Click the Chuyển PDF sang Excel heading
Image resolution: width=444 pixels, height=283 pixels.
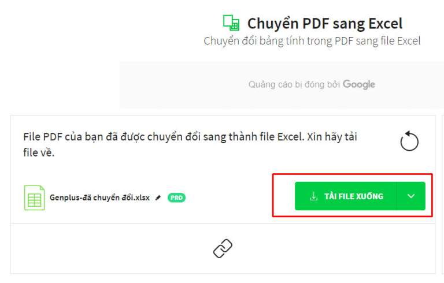coord(325,23)
